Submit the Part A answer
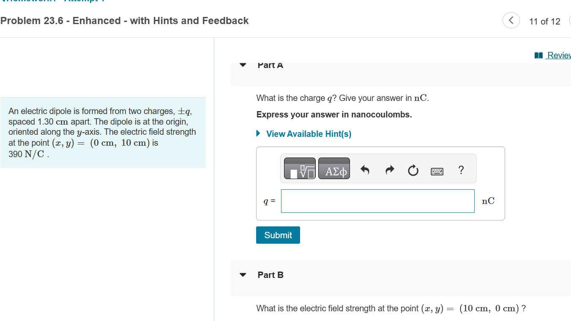This screenshot has width=571, height=321. point(278,235)
